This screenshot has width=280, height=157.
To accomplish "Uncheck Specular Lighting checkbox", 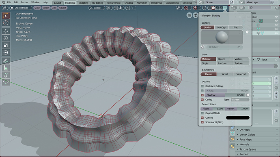I will click(x=202, y=122).
